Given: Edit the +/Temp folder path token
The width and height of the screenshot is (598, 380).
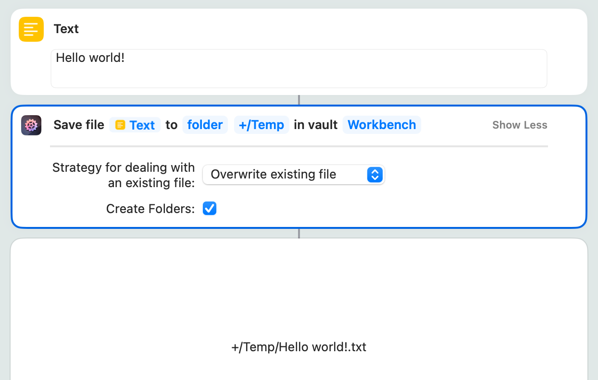Looking at the screenshot, I should (261, 125).
